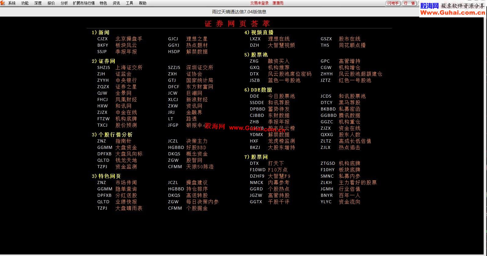Open the 融资买入 link
487x256 pixels.
pyautogui.click(x=279, y=61)
